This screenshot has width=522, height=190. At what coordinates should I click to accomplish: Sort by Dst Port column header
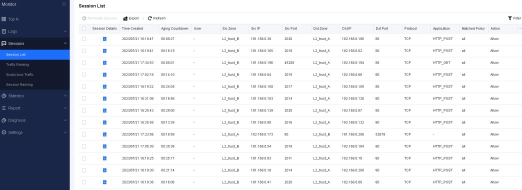click(x=382, y=28)
